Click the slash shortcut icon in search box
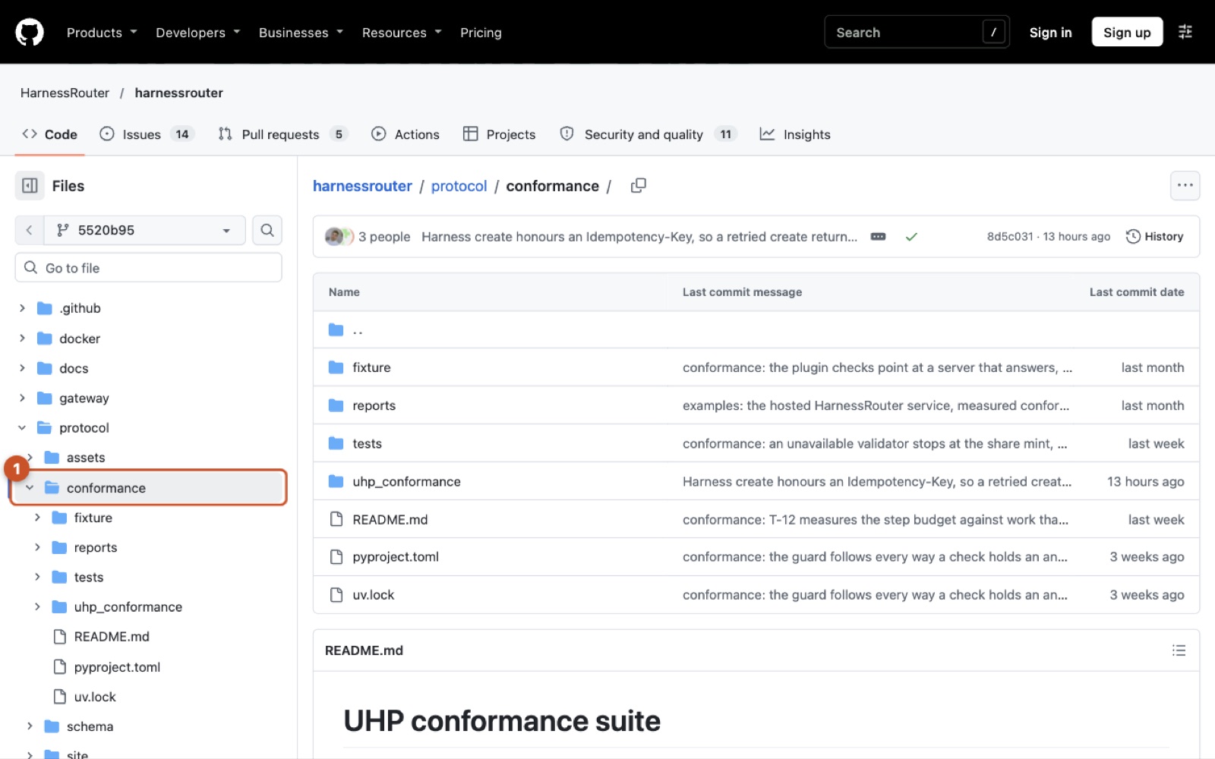This screenshot has width=1215, height=759. [x=993, y=32]
